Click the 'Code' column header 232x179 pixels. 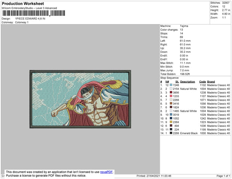pos(203,82)
